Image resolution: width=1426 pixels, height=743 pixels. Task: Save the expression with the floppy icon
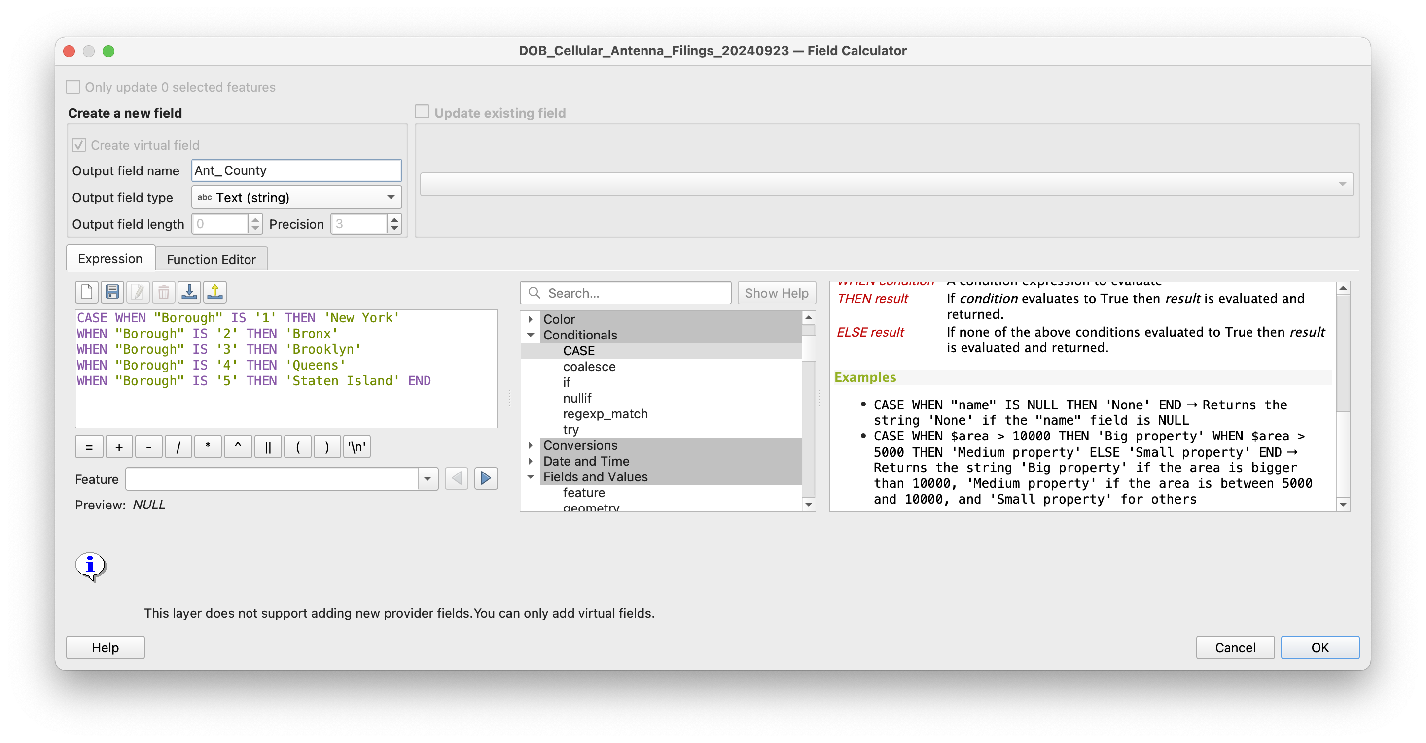[112, 292]
